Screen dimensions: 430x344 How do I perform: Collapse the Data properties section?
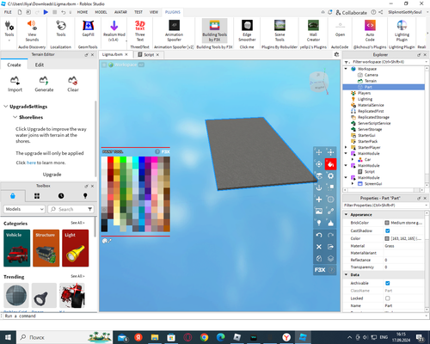347,274
